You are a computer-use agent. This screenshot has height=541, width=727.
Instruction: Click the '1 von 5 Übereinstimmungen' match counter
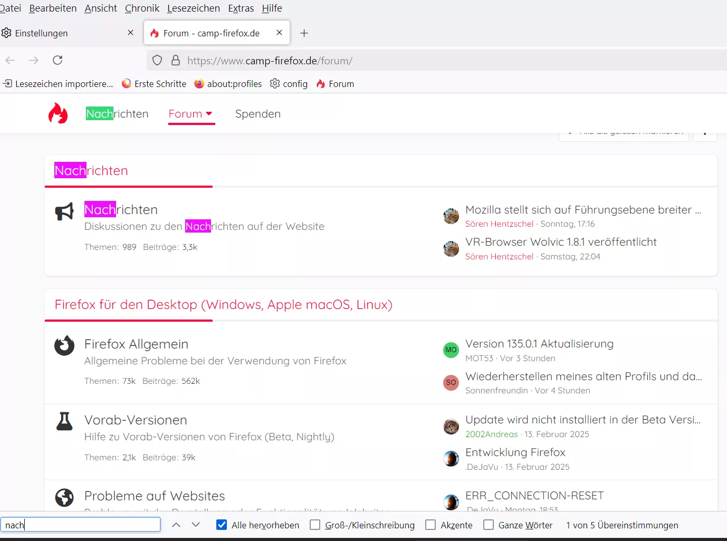[622, 525]
